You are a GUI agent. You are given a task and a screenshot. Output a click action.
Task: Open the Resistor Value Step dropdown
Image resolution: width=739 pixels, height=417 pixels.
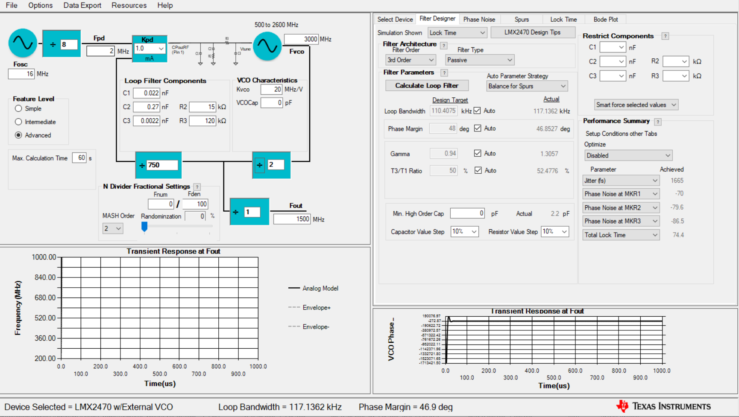(x=555, y=231)
